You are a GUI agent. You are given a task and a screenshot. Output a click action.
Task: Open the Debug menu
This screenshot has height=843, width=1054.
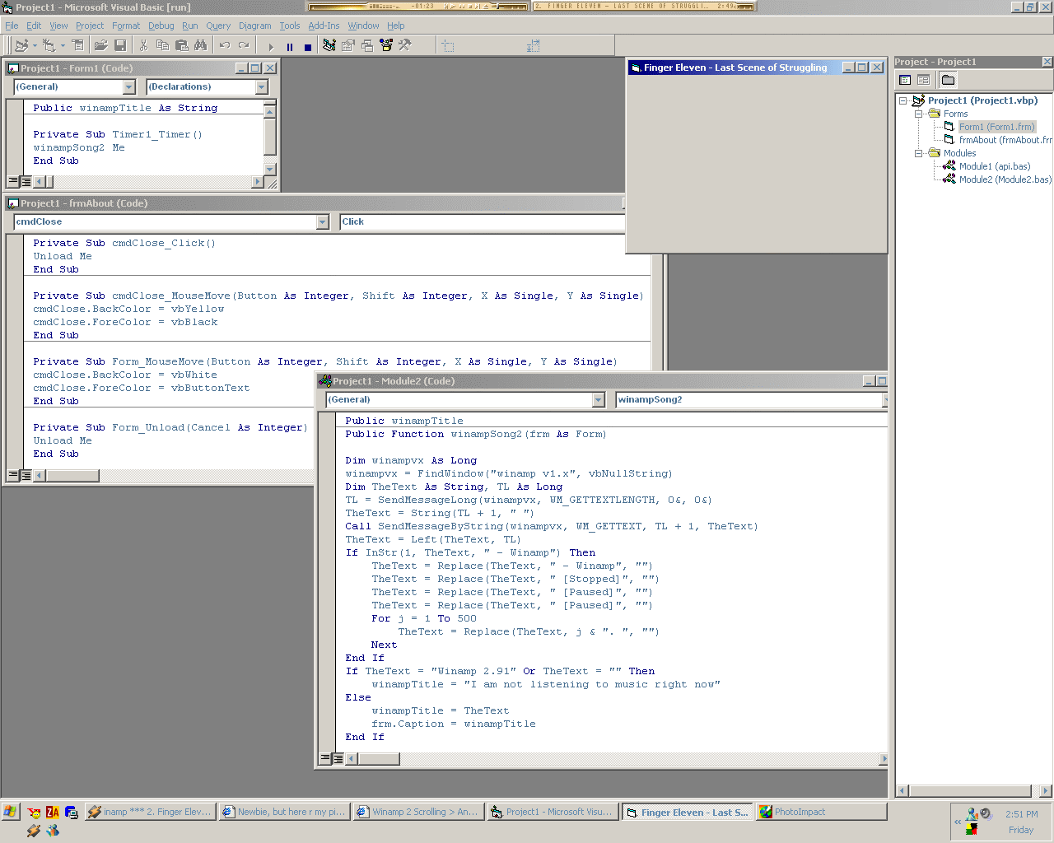click(161, 26)
